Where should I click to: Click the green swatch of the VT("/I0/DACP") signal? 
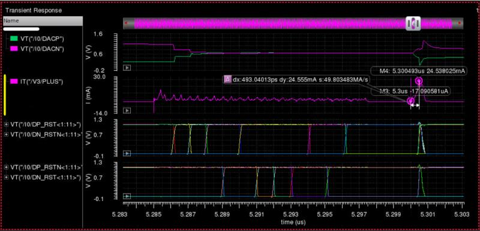coord(14,39)
